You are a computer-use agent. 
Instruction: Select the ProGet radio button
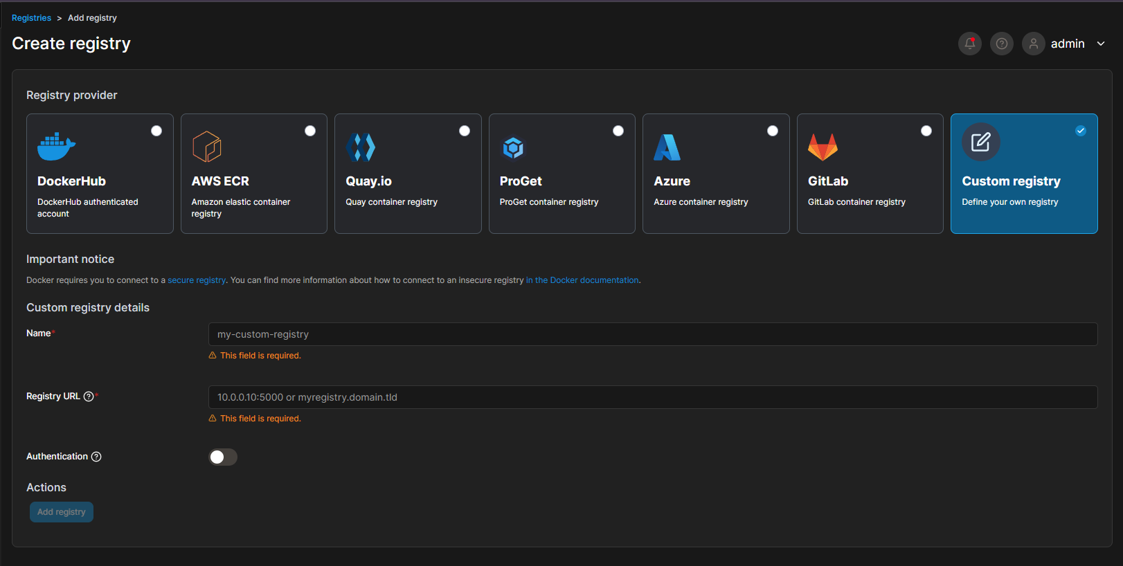pyautogui.click(x=618, y=131)
